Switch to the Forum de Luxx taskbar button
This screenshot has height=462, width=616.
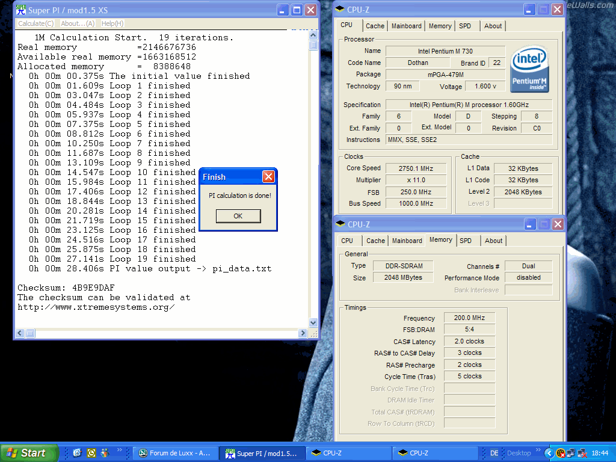(x=175, y=453)
